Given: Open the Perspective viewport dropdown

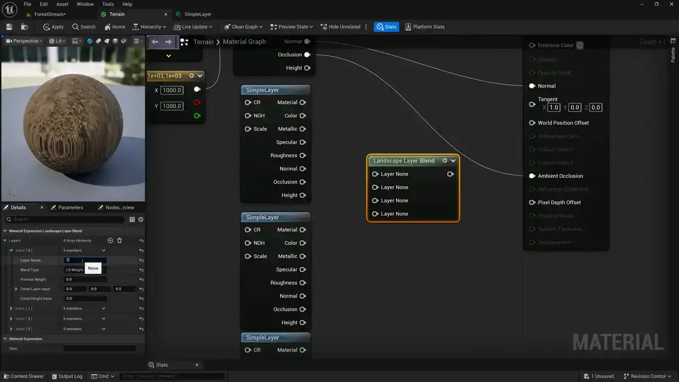Looking at the screenshot, I should point(24,41).
